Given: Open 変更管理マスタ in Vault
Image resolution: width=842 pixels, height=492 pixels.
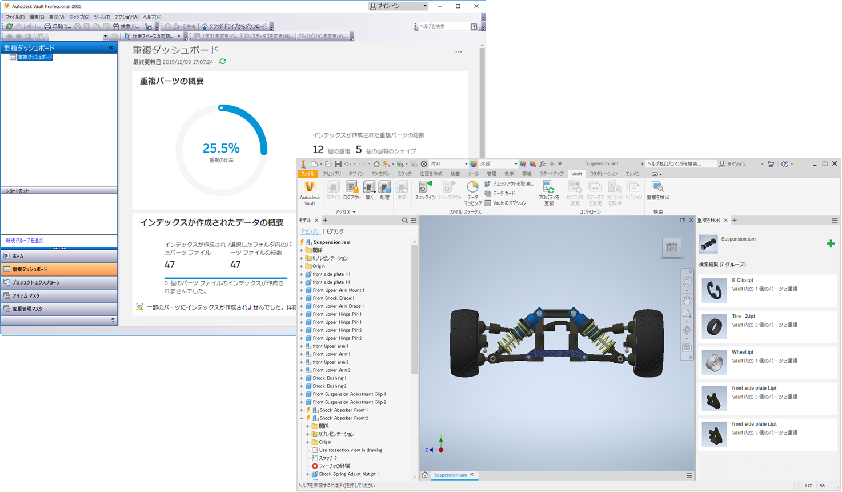Looking at the screenshot, I should [59, 309].
